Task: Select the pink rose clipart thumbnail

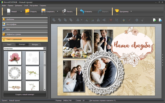Action: point(15,58)
